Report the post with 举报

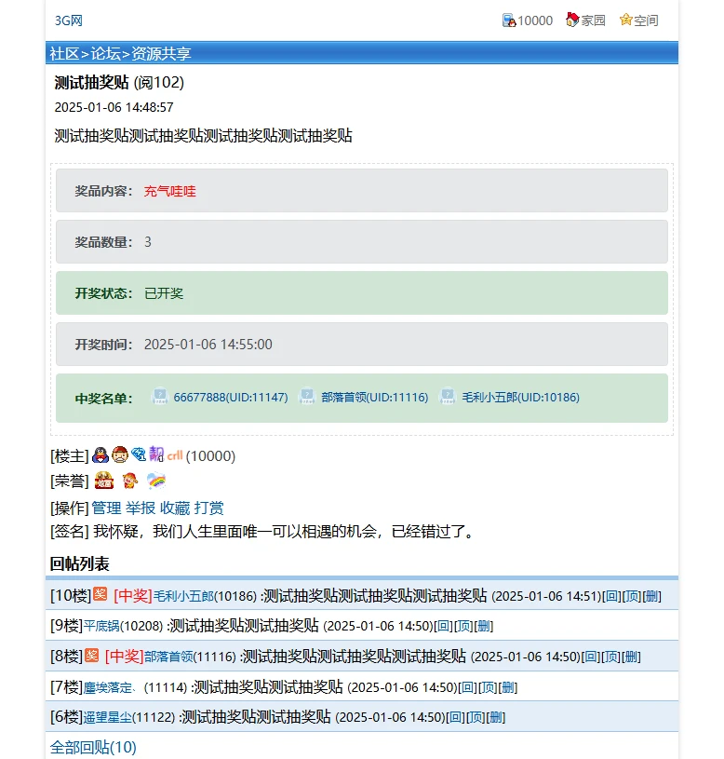(x=141, y=508)
